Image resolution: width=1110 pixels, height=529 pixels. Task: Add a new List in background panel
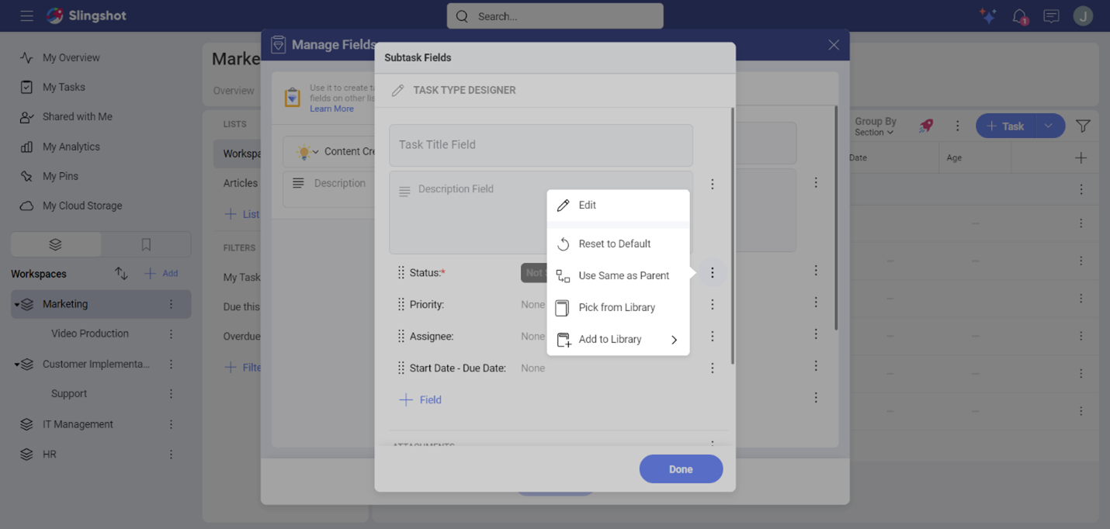(241, 214)
